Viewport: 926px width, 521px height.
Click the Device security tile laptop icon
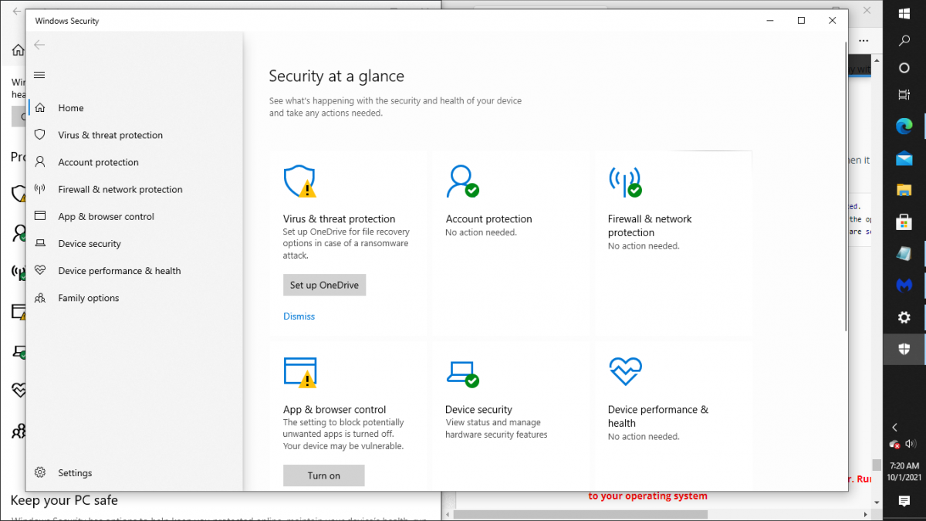click(x=462, y=374)
